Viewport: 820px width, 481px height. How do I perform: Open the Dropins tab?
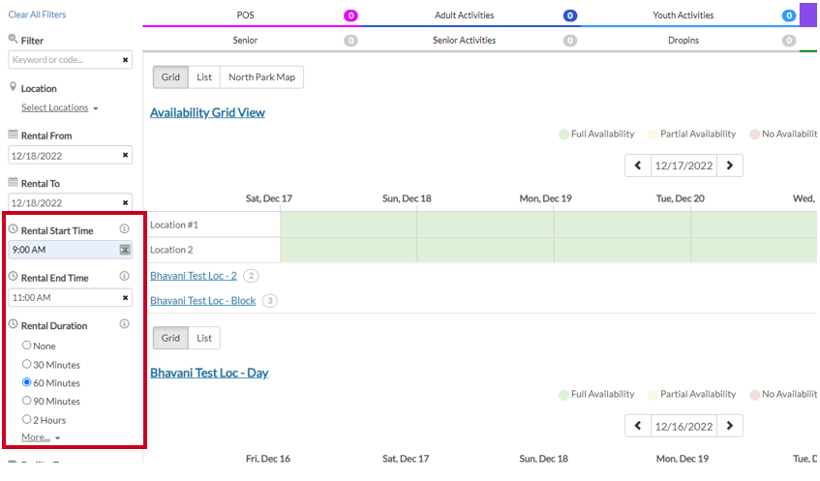683,41
